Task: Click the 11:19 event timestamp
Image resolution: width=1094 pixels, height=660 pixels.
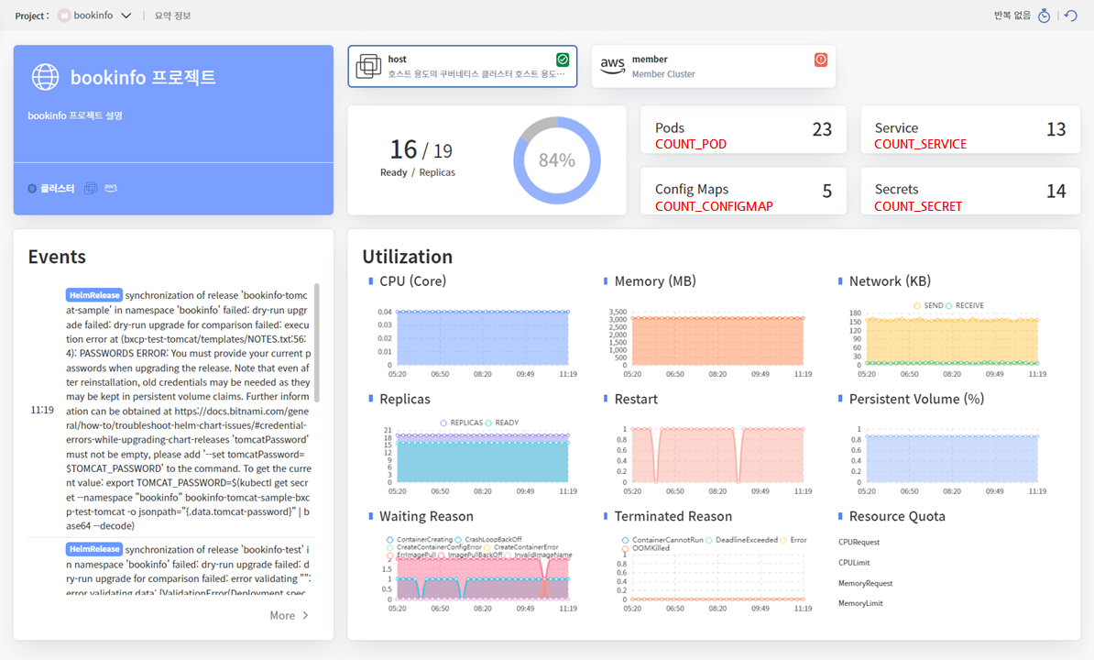Action: [x=42, y=410]
